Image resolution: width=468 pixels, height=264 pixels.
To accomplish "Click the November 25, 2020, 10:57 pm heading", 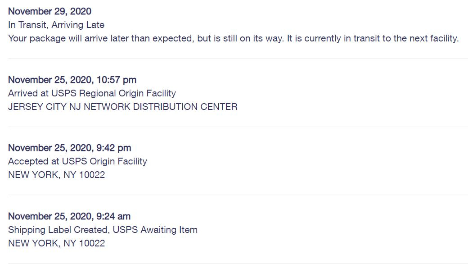I will pyautogui.click(x=72, y=80).
